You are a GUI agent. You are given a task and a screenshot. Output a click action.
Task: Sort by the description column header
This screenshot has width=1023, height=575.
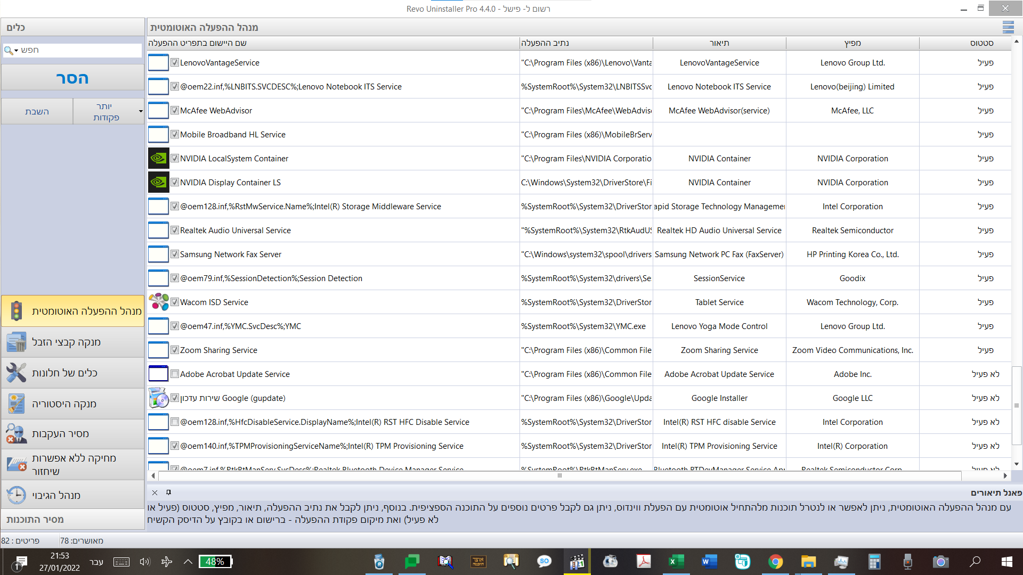click(719, 43)
